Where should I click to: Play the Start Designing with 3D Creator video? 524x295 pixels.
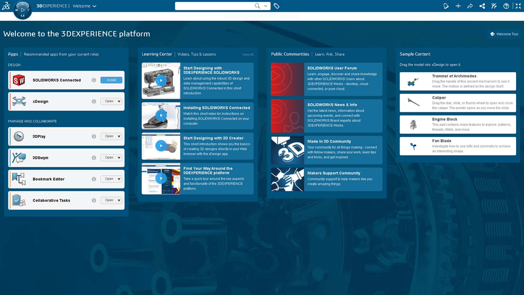[161, 146]
